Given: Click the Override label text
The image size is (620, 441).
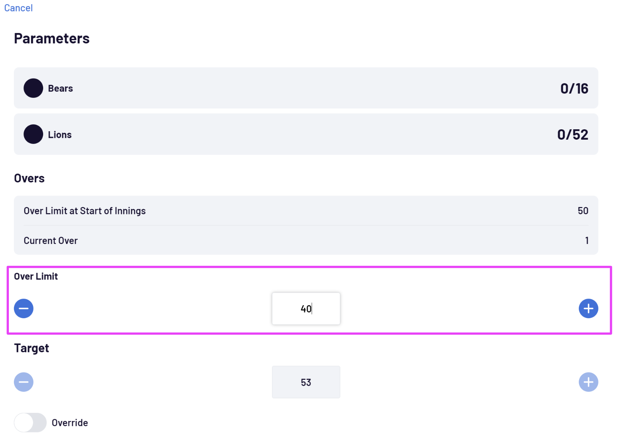Looking at the screenshot, I should click(x=70, y=423).
